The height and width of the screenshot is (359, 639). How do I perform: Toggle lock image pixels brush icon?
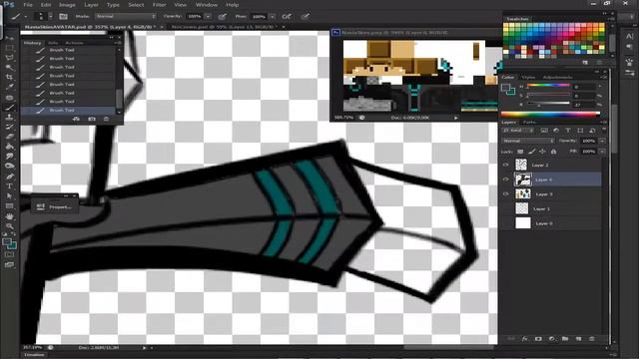point(531,152)
